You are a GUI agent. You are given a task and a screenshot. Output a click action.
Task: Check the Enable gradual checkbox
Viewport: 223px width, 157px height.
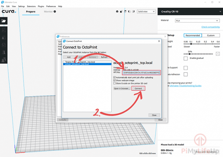pos(185,59)
